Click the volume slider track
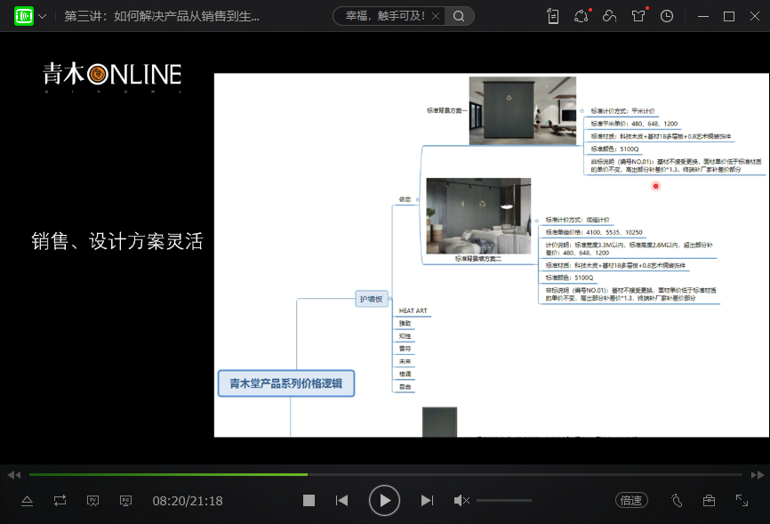This screenshot has width=770, height=524. (503, 501)
